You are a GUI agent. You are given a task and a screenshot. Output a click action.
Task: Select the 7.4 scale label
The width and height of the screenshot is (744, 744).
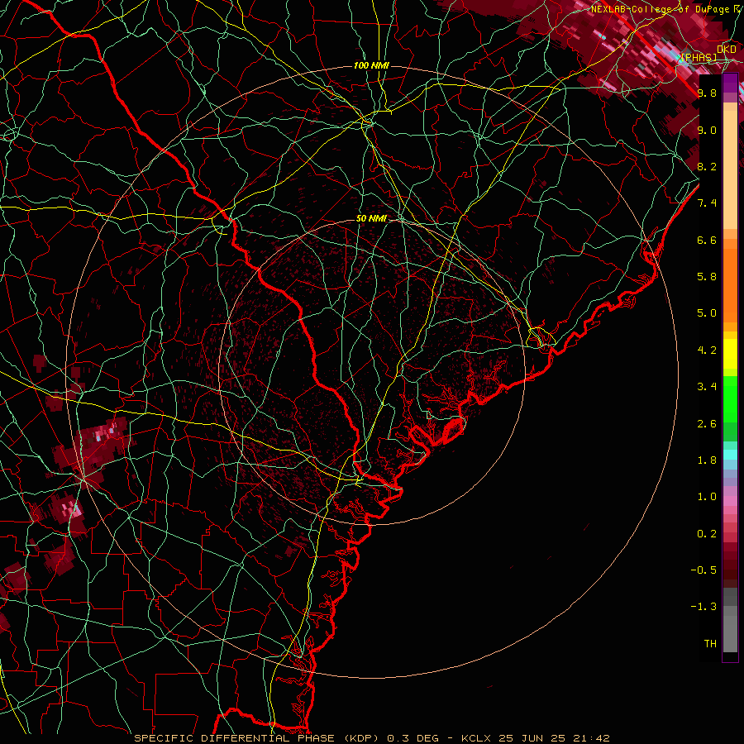[707, 203]
